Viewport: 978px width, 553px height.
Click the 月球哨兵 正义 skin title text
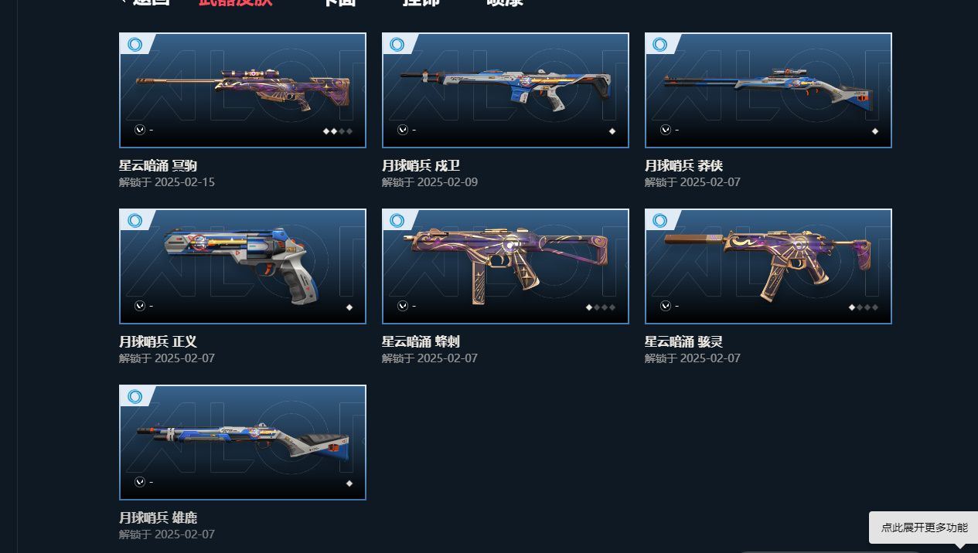[158, 341]
